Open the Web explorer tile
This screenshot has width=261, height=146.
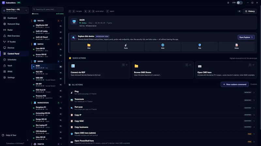pyautogui.click(x=162, y=46)
